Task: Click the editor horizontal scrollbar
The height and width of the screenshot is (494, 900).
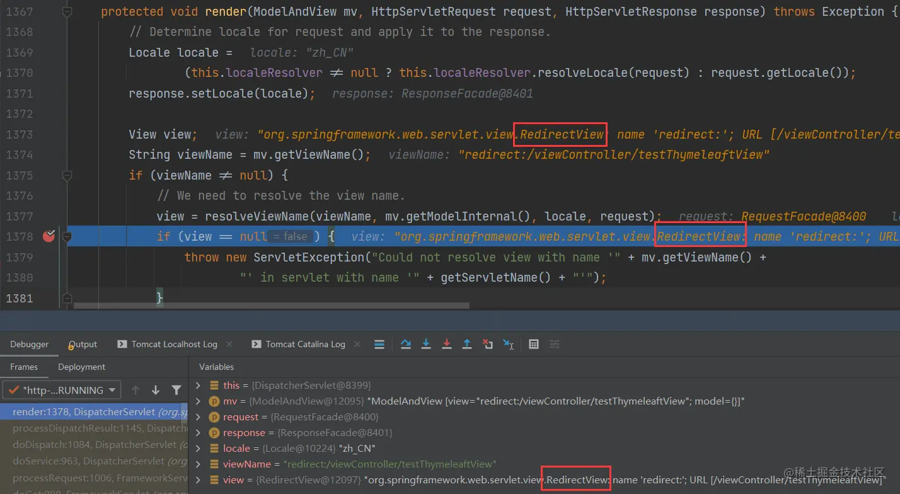Action: [x=272, y=306]
